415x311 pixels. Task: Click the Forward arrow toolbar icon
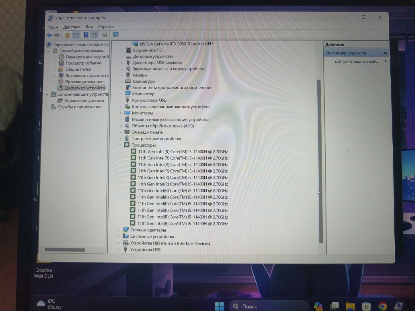(57, 35)
